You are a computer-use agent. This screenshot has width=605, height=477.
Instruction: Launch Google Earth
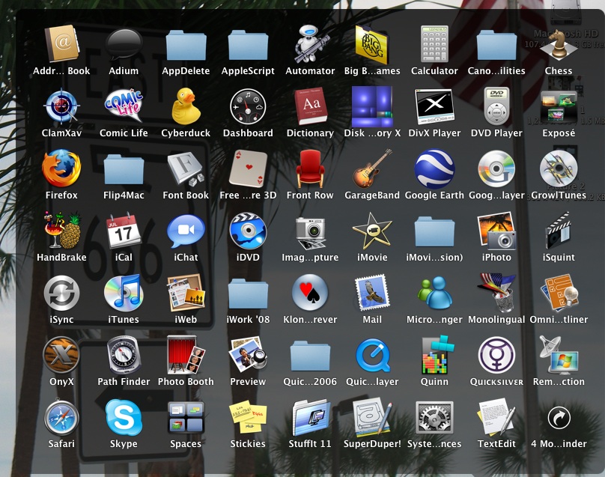[434, 168]
